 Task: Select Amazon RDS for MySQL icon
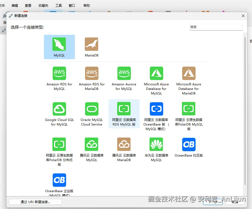pyautogui.click(x=59, y=73)
